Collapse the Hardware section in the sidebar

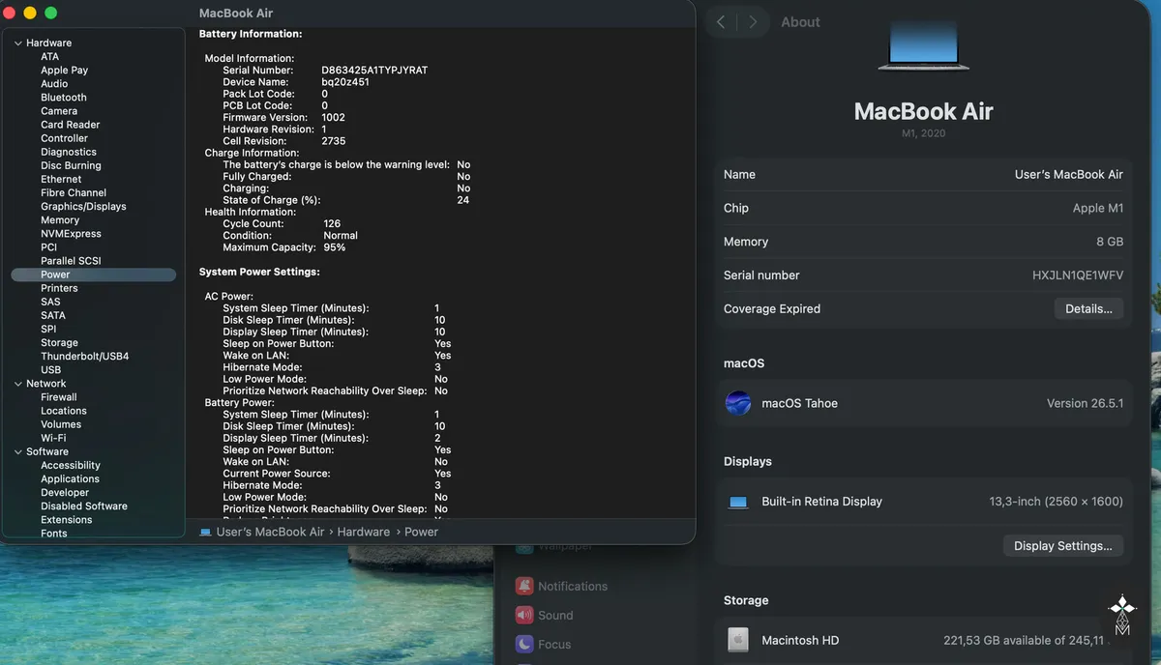17,43
